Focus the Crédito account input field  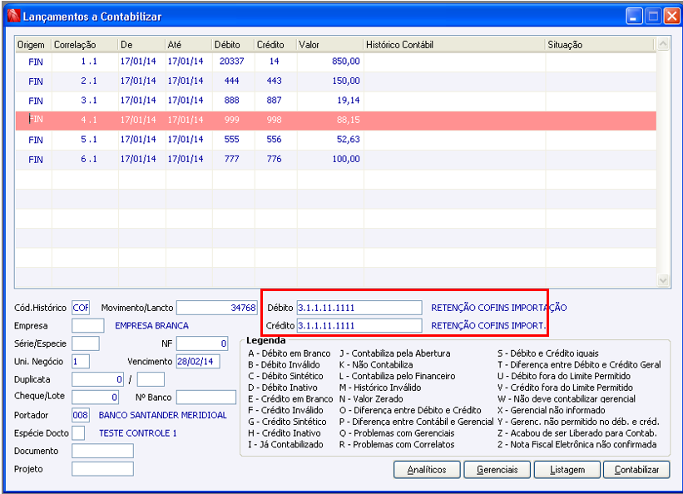pyautogui.click(x=359, y=325)
